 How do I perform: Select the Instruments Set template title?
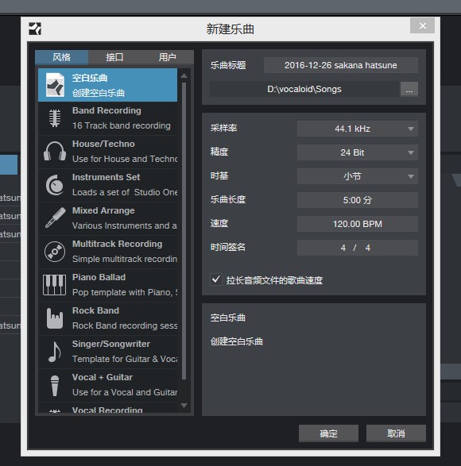pyautogui.click(x=106, y=177)
